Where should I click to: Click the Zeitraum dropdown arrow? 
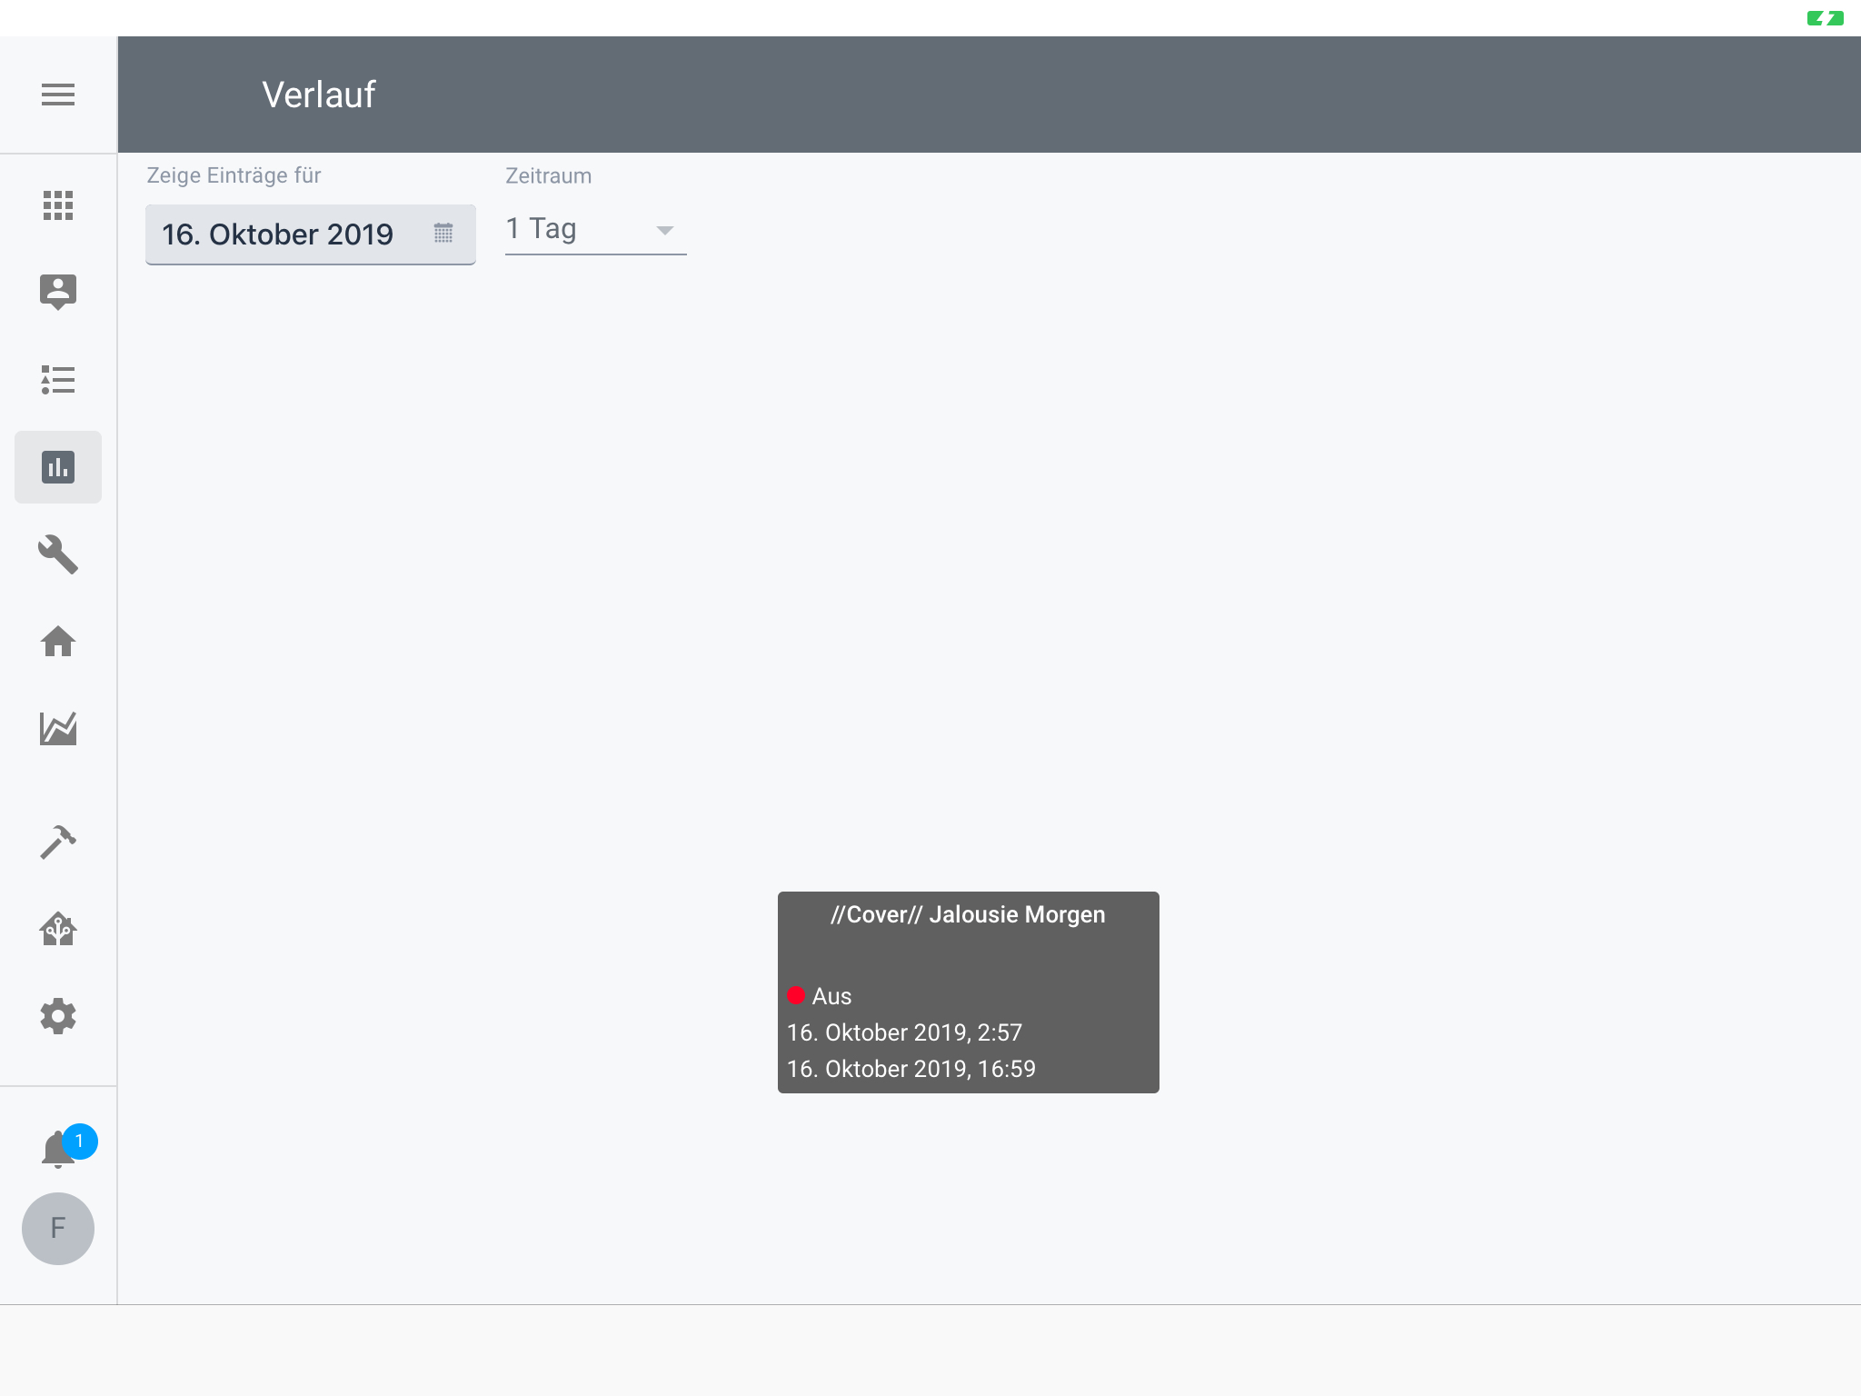(x=665, y=231)
